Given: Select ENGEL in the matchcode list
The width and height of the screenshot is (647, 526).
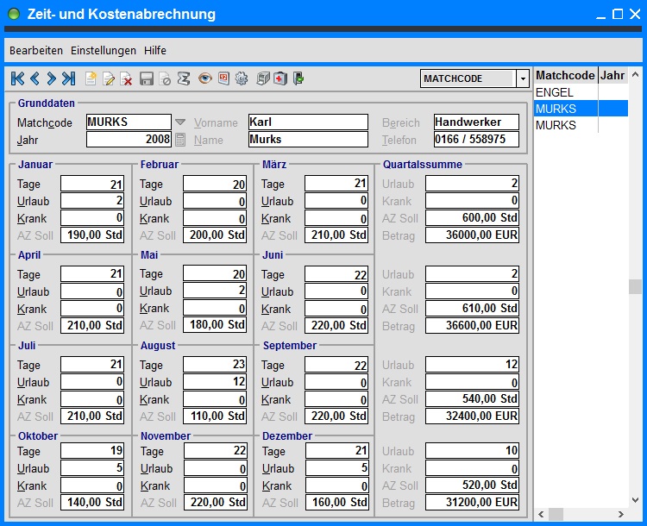Looking at the screenshot, I should coord(555,92).
